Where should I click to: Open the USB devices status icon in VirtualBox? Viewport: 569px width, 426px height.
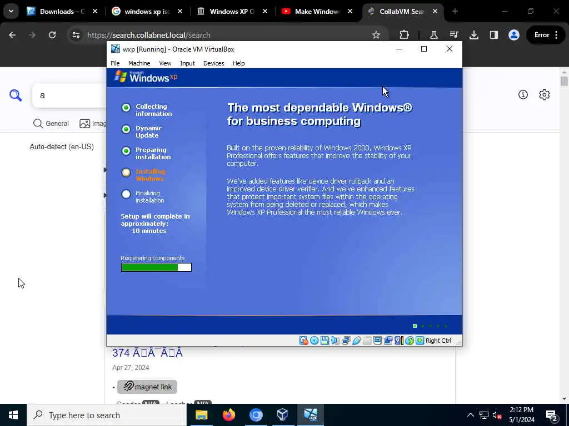coord(357,341)
